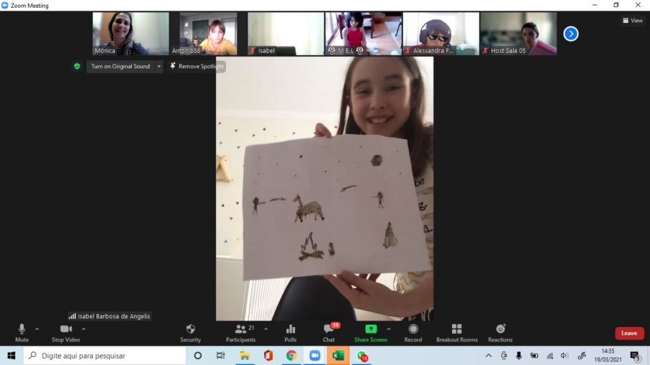650x365 pixels.
Task: Change layout with the View button
Action: coord(633,20)
